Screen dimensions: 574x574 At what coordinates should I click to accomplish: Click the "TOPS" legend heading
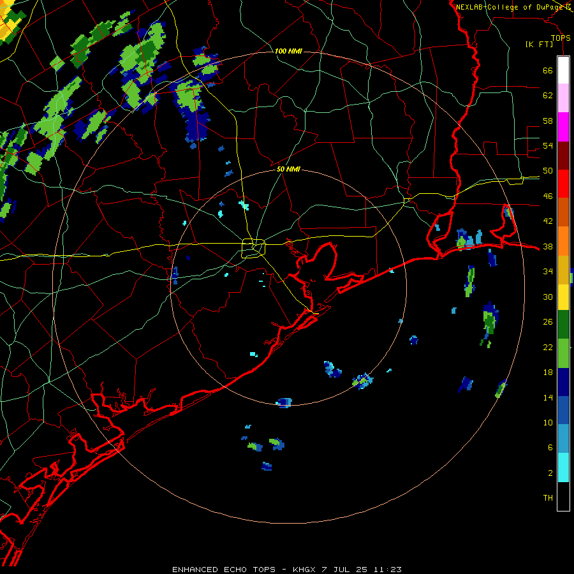[x=560, y=38]
